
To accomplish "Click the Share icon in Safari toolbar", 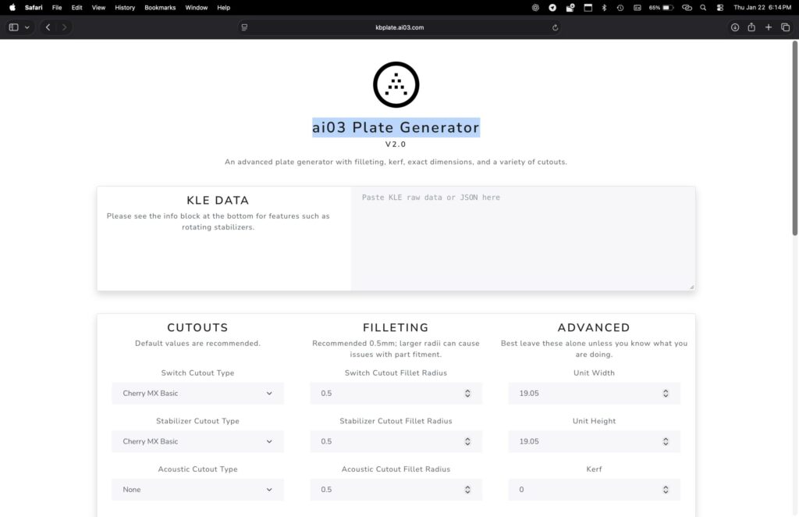I will point(751,27).
